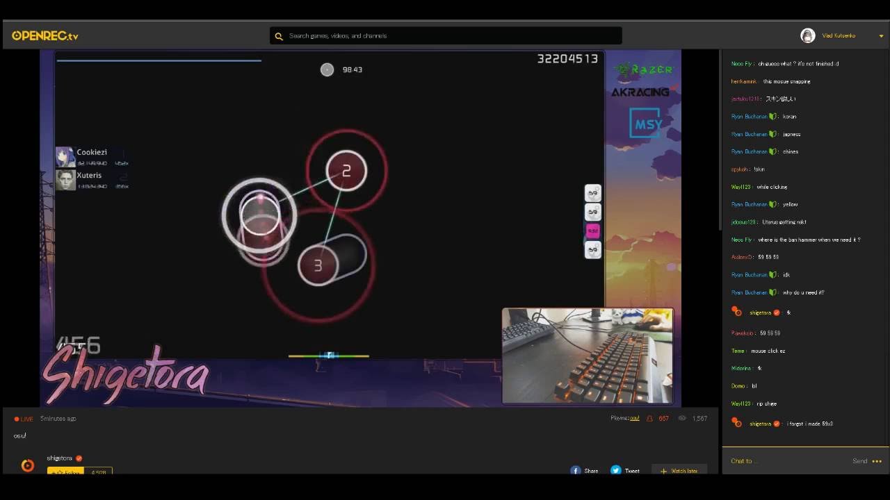The height and width of the screenshot is (500, 890).
Task: Click the pink key overlay indicator
Action: point(592,231)
